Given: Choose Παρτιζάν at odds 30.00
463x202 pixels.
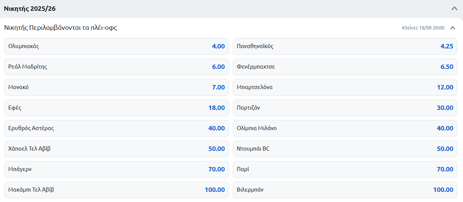Looking at the screenshot, I should 345,108.
